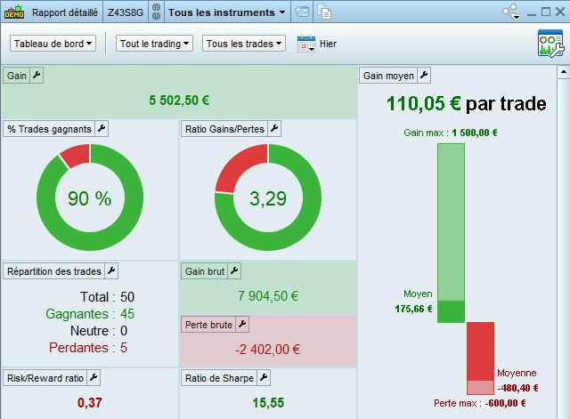570x419 pixels.
Task: Expand the Tableau de bord dropdown
Action: point(53,44)
